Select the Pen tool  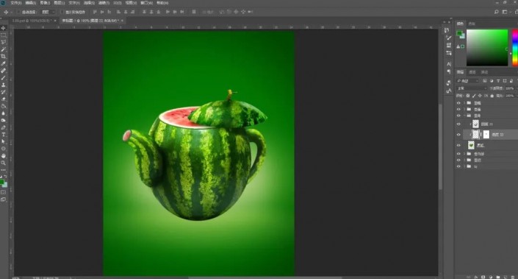(3, 127)
